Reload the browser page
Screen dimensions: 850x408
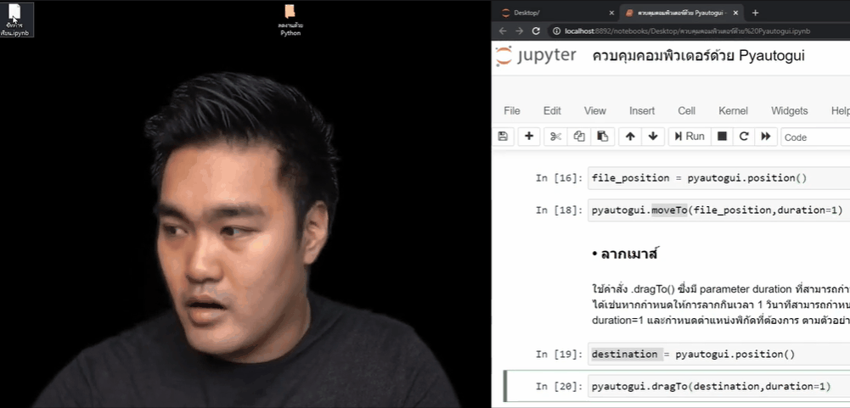point(536,31)
